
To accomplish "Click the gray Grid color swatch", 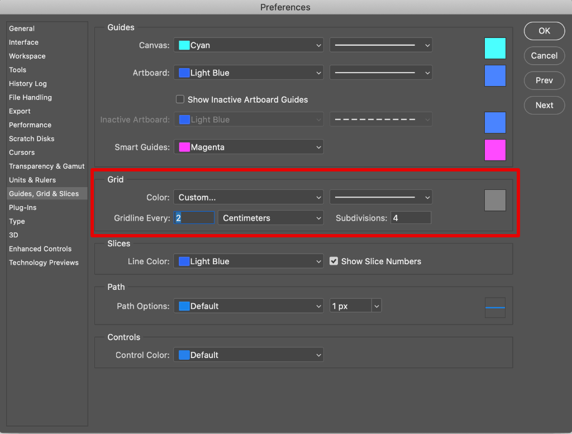I will click(x=495, y=200).
